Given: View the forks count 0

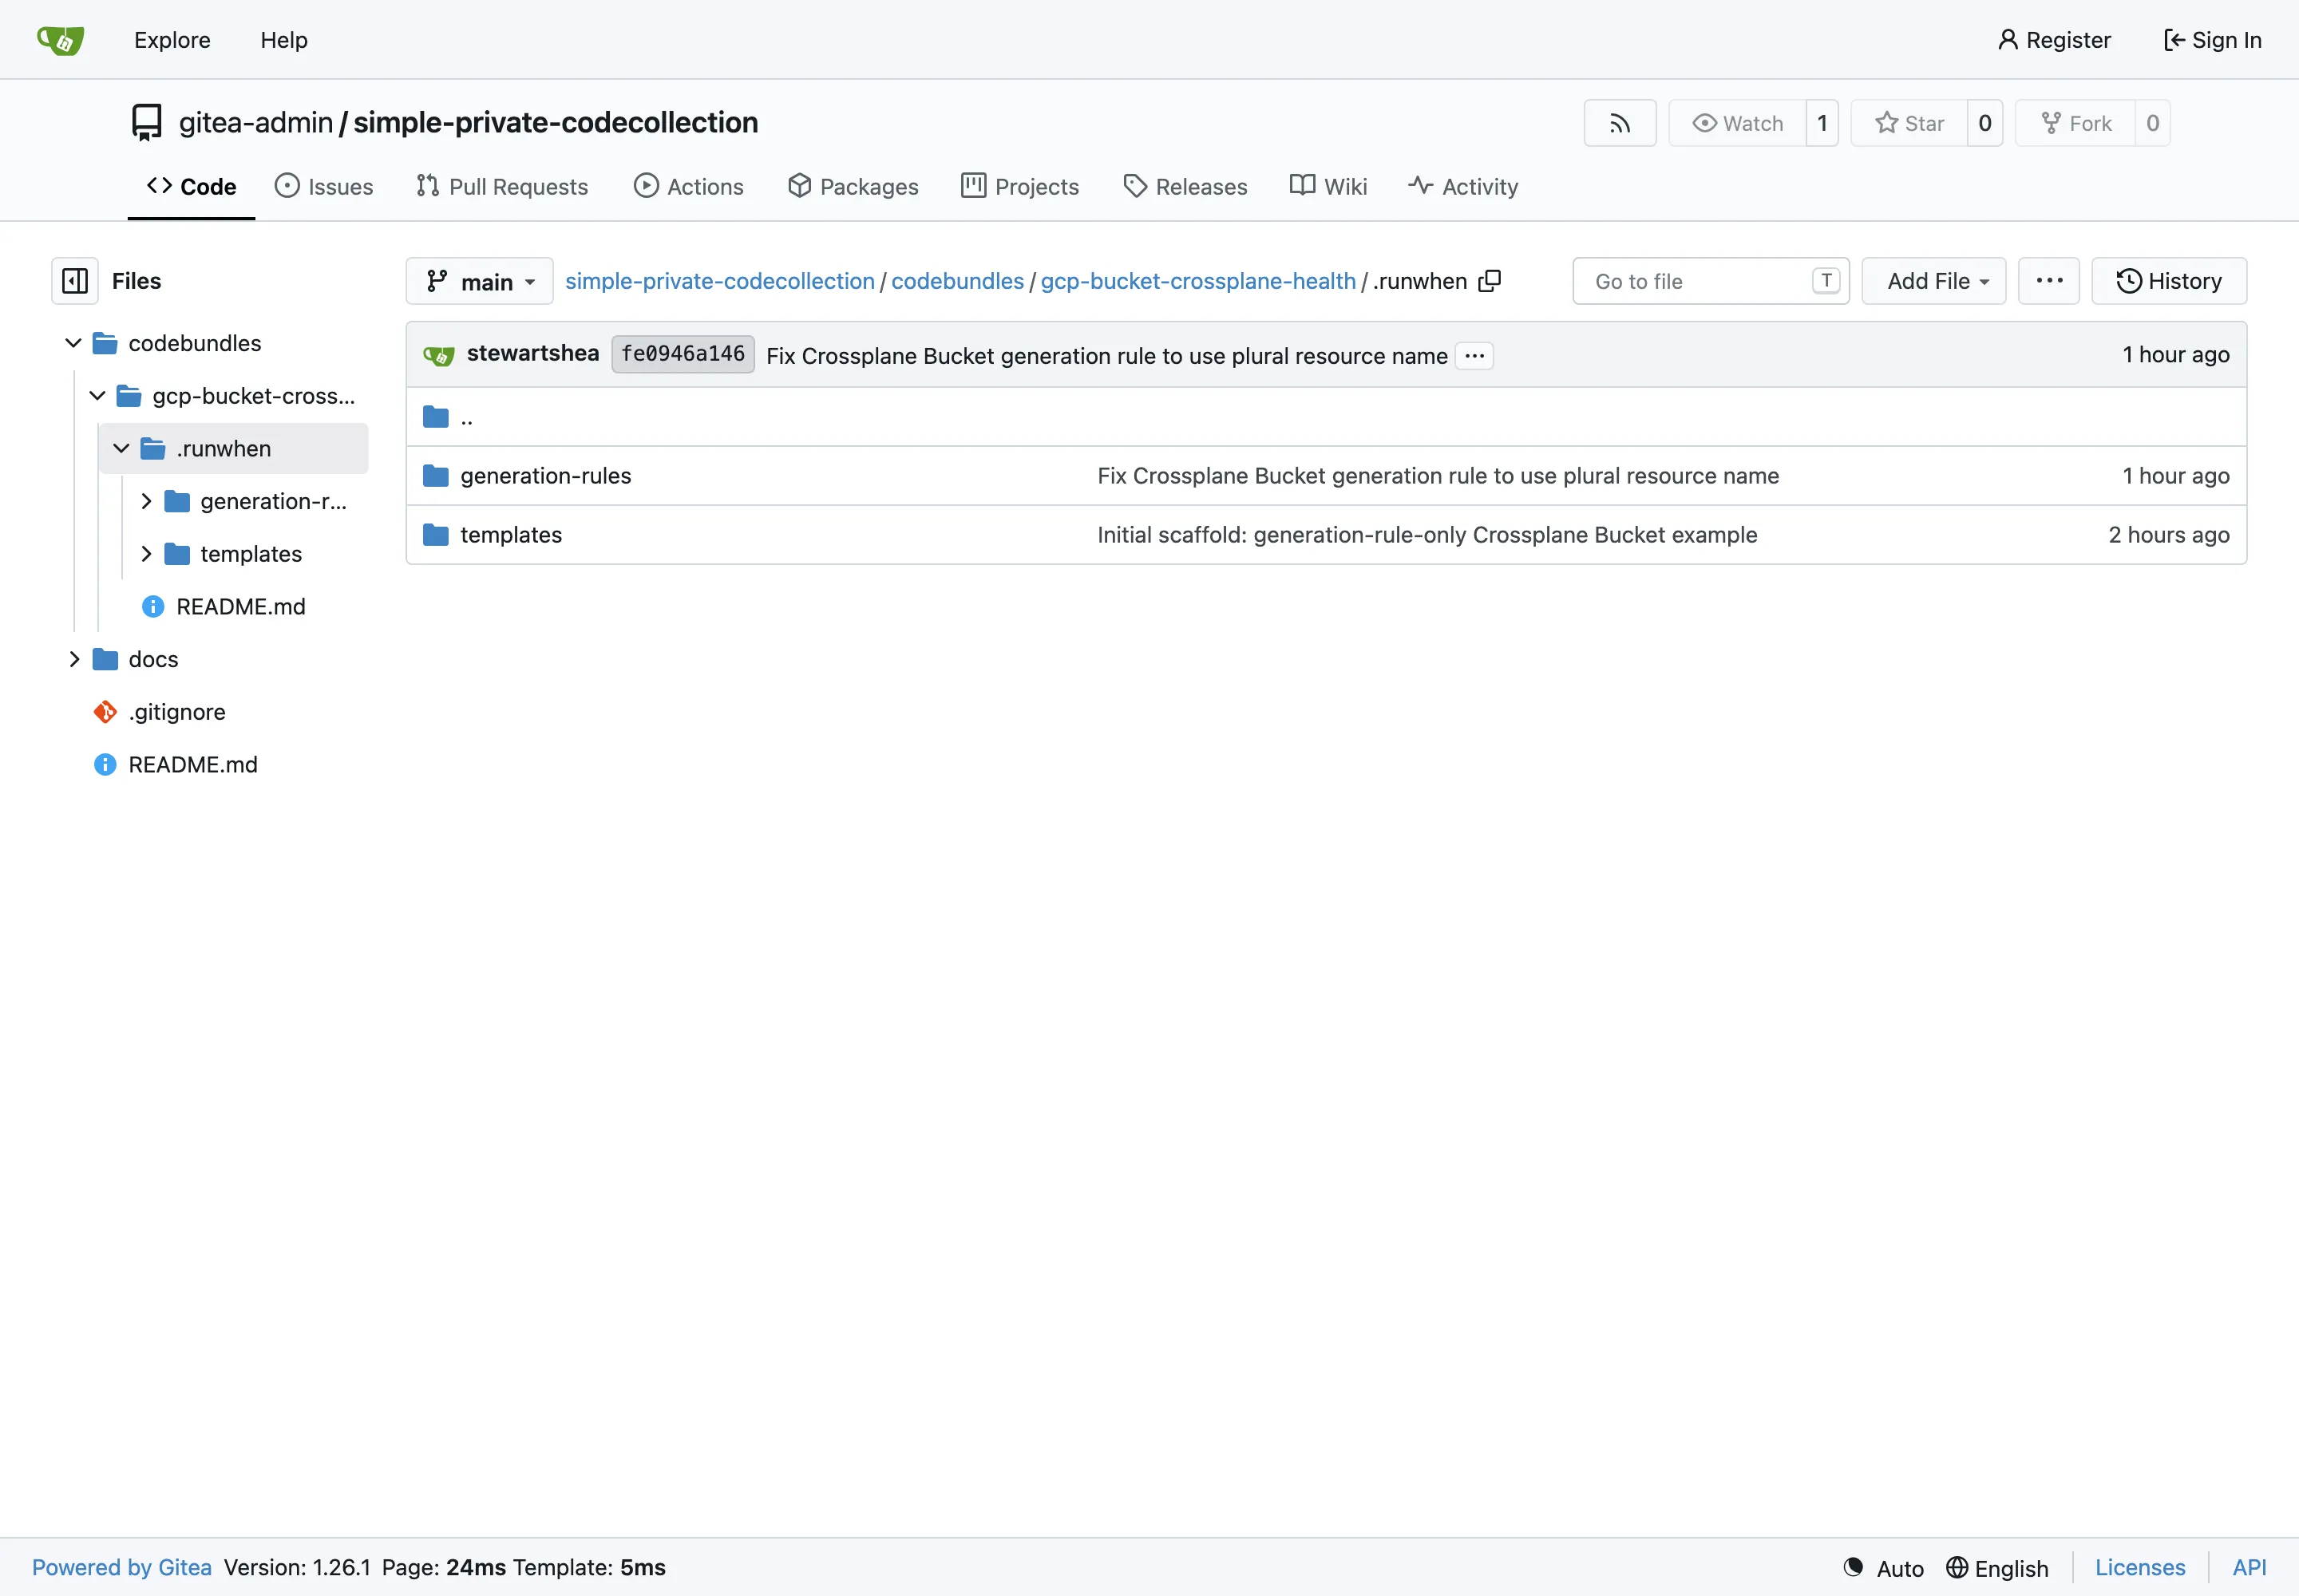Looking at the screenshot, I should (x=2153, y=123).
